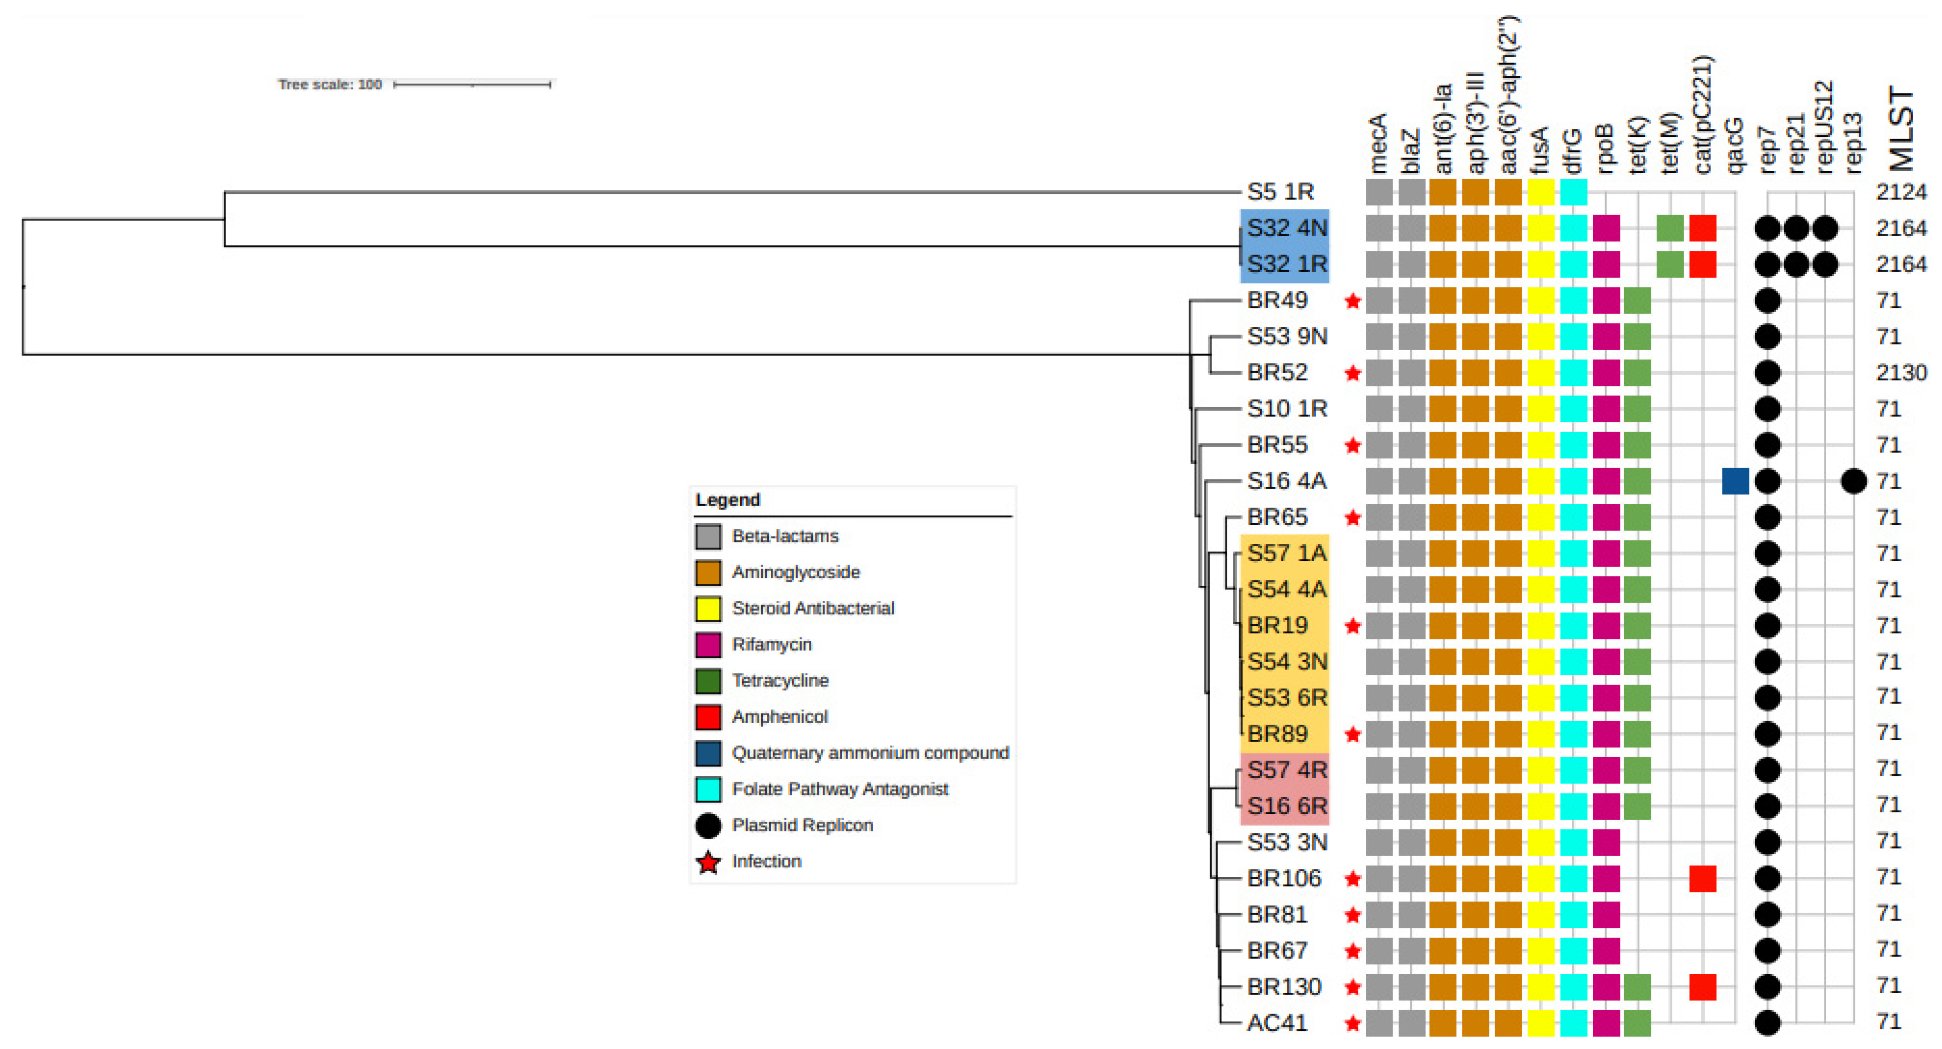This screenshot has width=1942, height=1049.
Task: Click the red infection star beside BR49
Action: click(x=1353, y=301)
